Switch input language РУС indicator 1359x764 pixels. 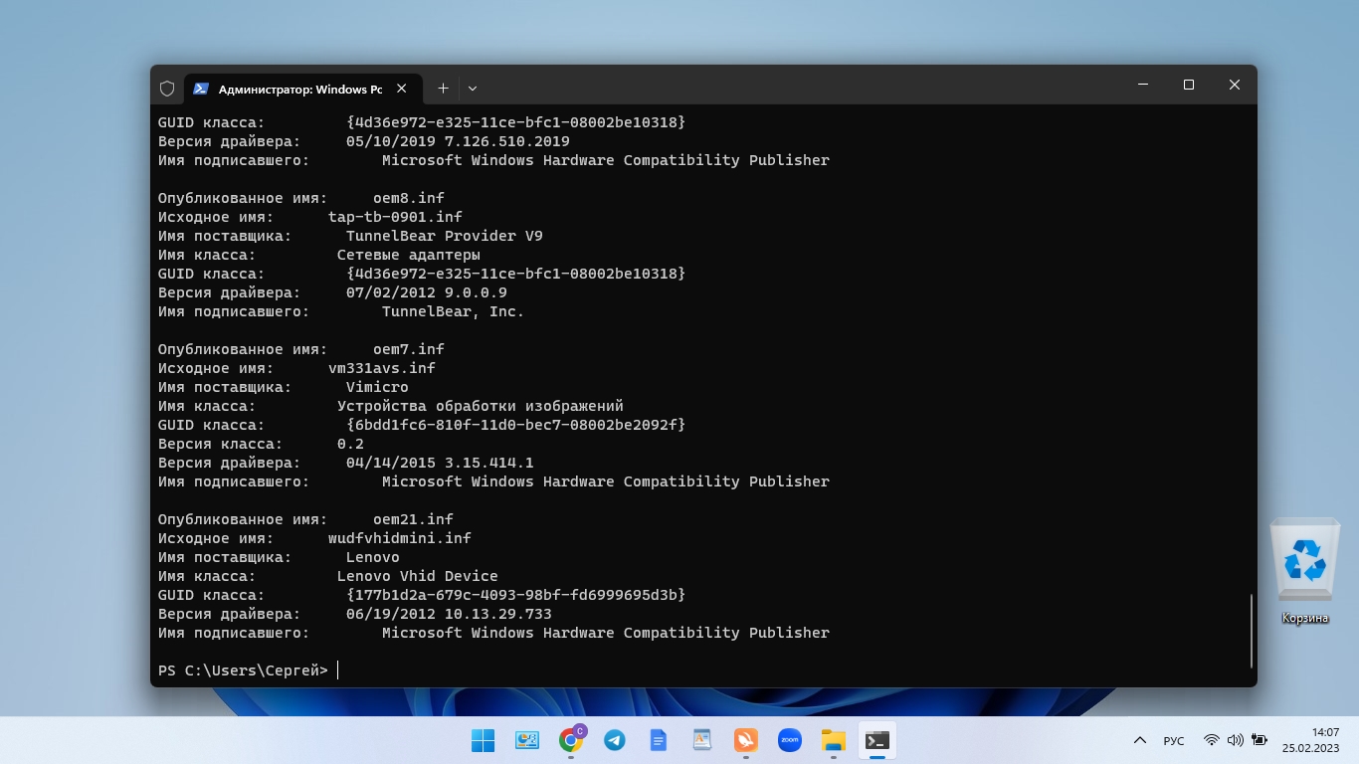pyautogui.click(x=1174, y=741)
